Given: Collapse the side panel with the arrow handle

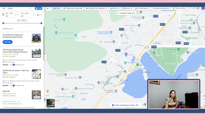Looking at the screenshot, I should pos(45,57).
